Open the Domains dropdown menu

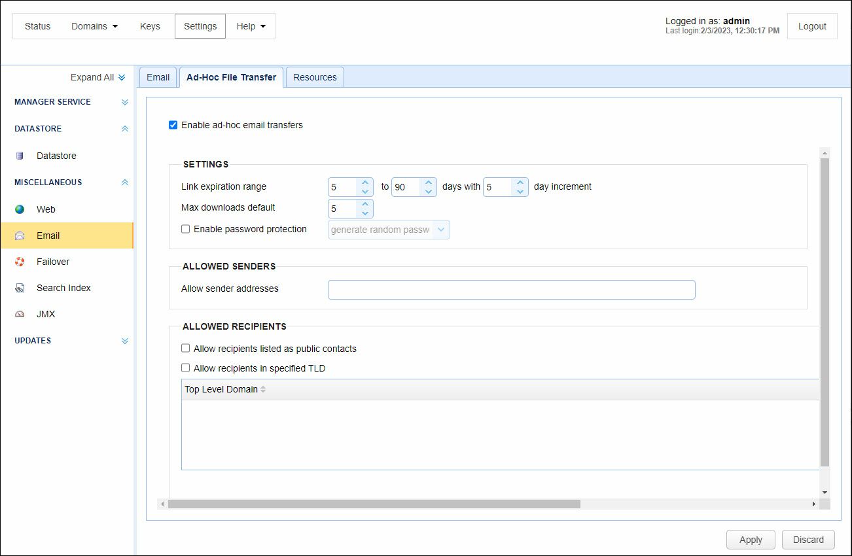pyautogui.click(x=95, y=26)
